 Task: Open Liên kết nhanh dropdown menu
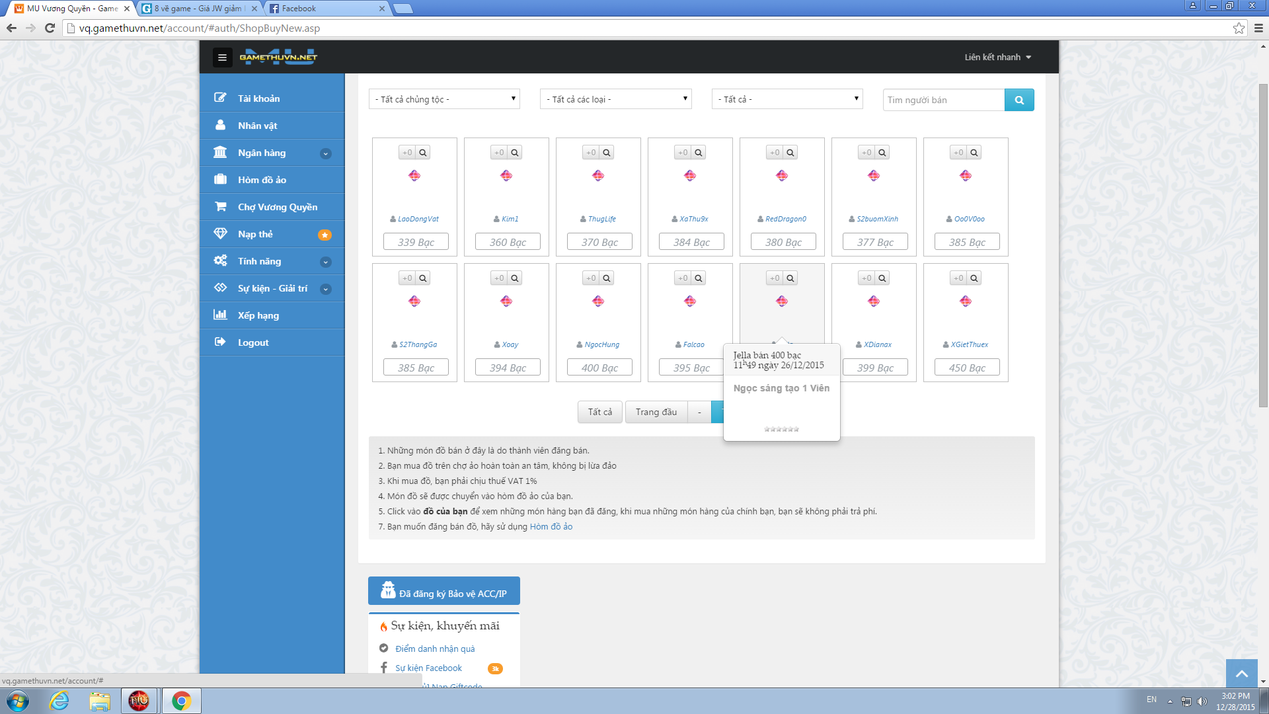[x=997, y=58]
